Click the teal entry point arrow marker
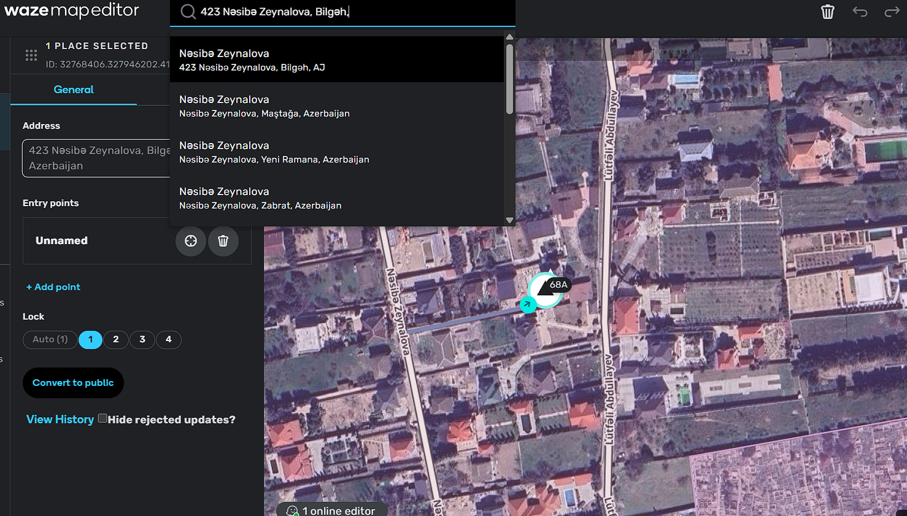This screenshot has width=907, height=516. click(x=527, y=304)
